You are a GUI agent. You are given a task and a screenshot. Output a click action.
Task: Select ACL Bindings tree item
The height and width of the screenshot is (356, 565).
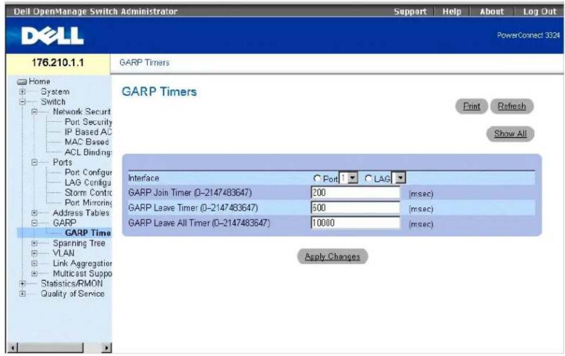88,152
